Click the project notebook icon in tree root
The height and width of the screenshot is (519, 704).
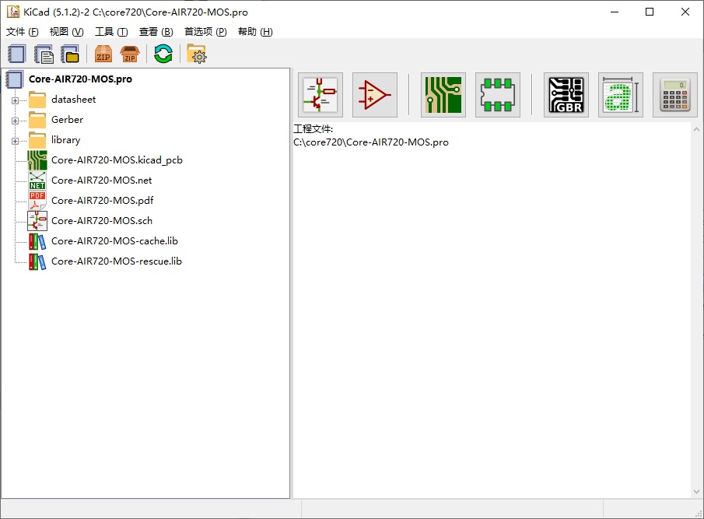point(14,79)
